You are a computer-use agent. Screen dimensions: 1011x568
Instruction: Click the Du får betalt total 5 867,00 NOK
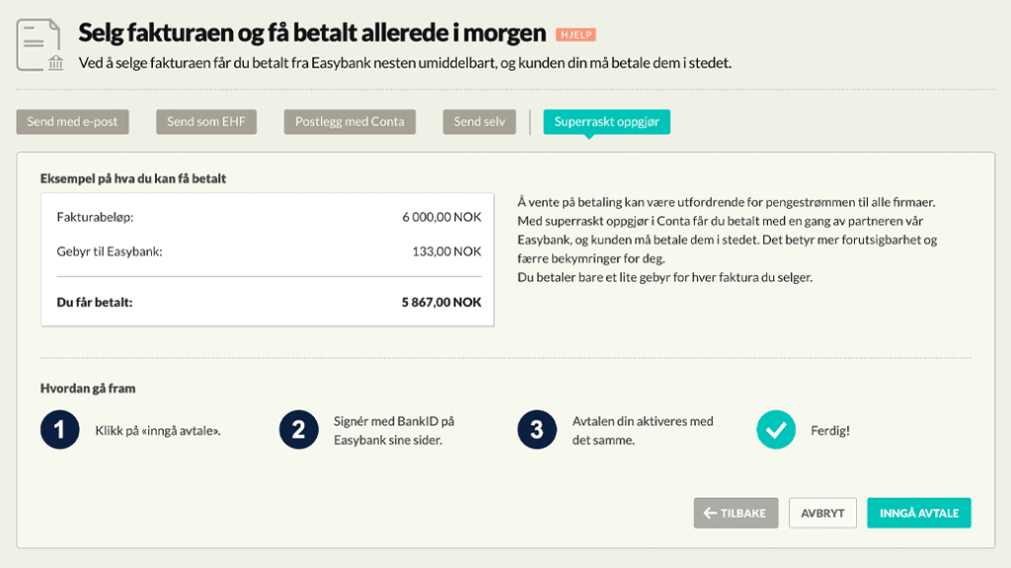441,302
